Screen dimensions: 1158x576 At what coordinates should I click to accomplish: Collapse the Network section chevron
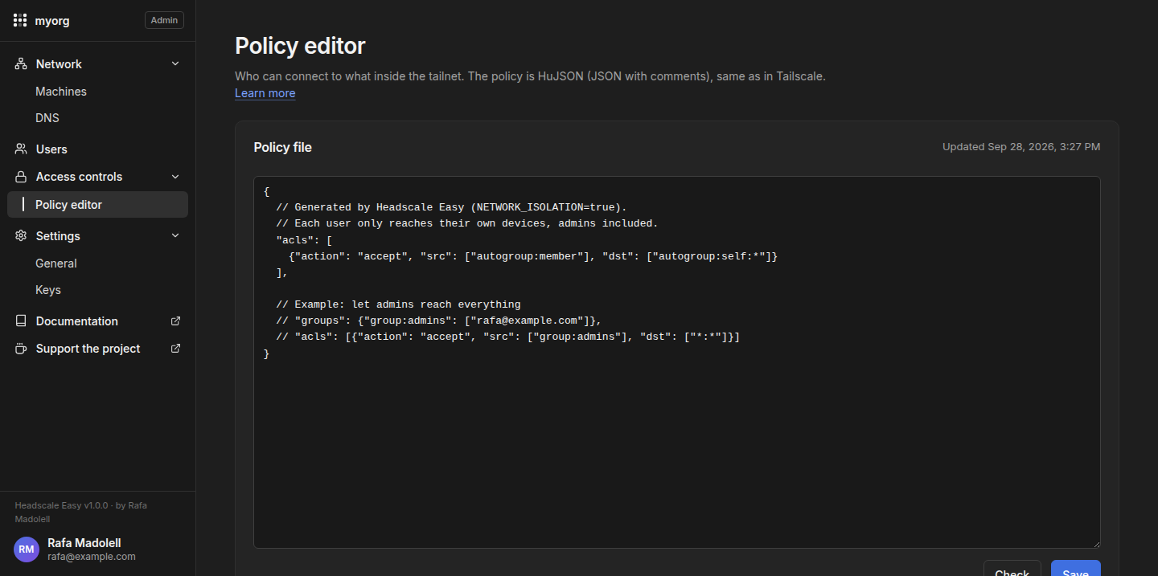(176, 64)
